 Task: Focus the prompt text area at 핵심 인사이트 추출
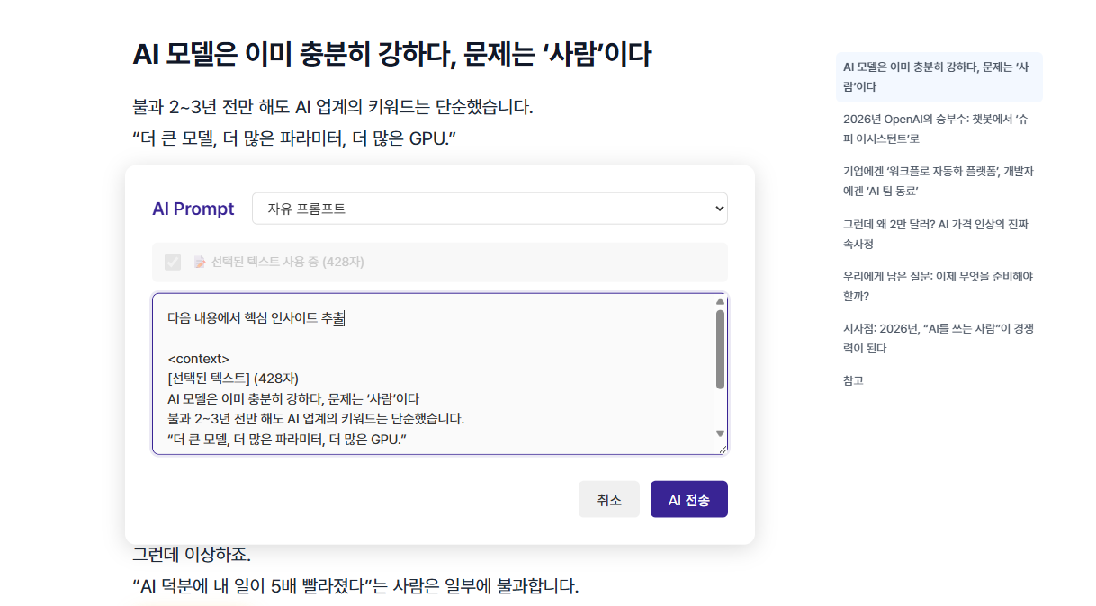click(256, 318)
